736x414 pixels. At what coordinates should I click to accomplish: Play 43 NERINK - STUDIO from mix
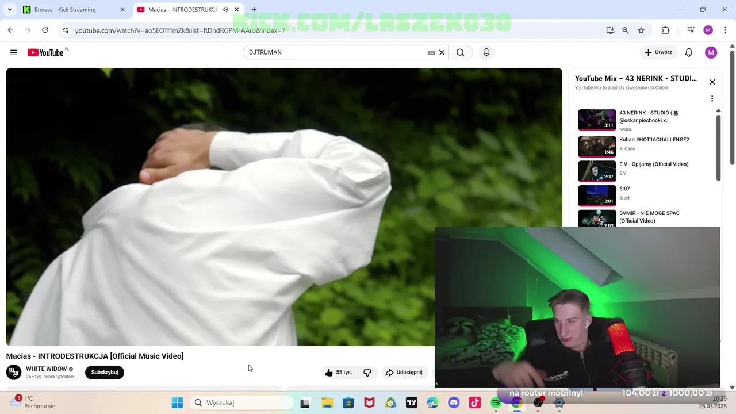coord(644,120)
